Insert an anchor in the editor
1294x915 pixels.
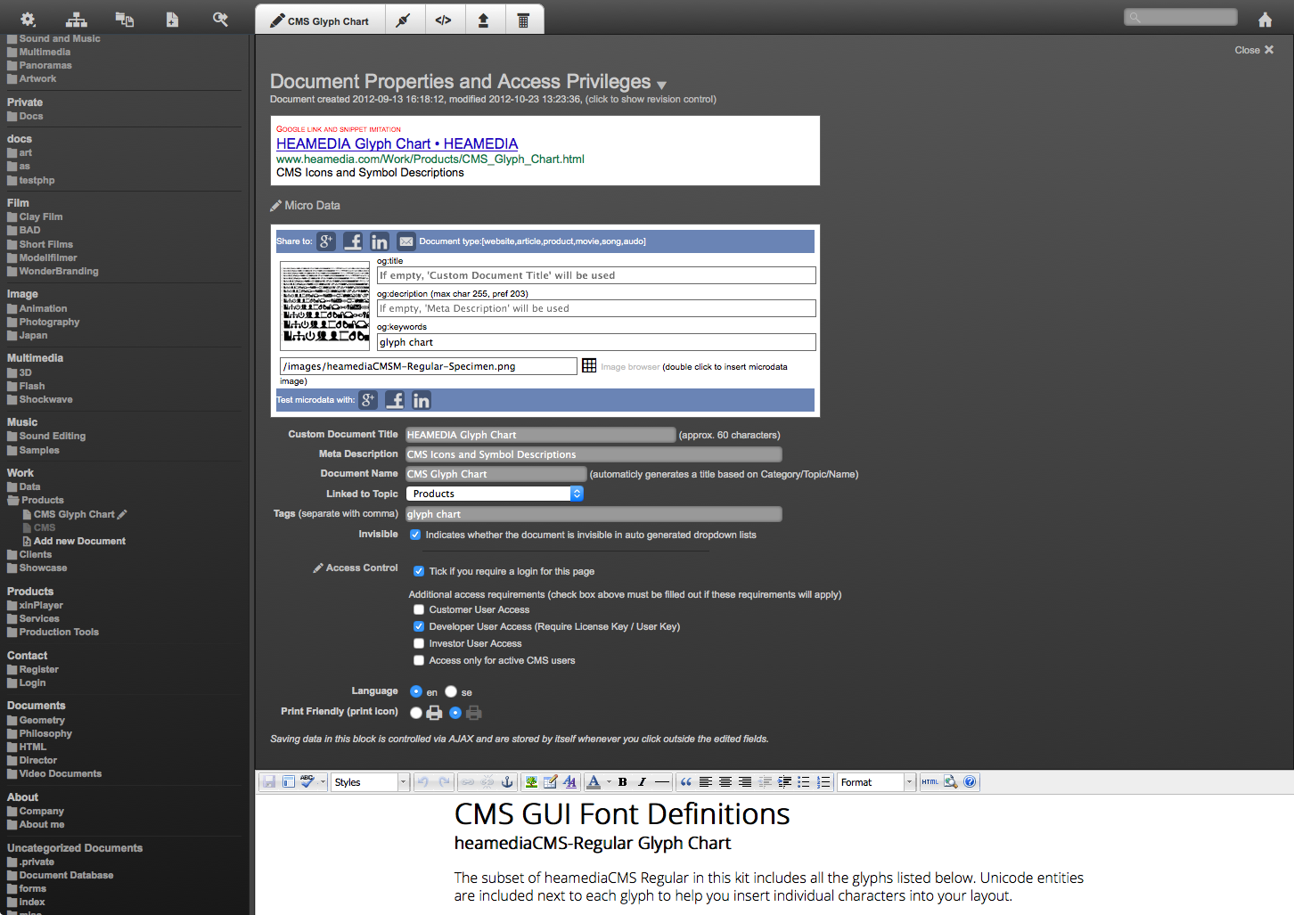pyautogui.click(x=507, y=782)
